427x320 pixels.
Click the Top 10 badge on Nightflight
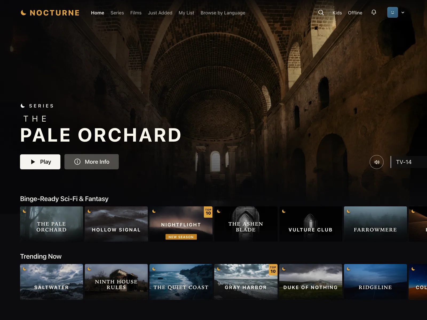208,212
